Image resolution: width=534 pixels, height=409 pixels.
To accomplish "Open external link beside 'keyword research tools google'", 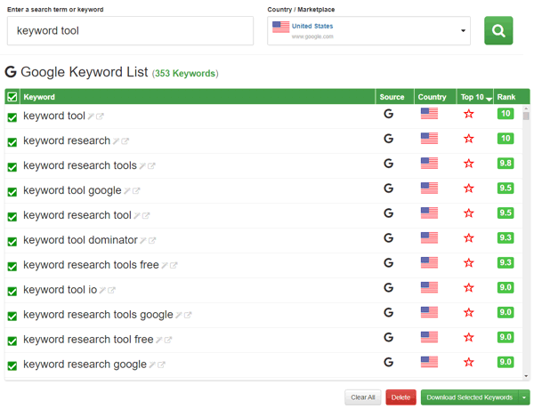I will click(188, 315).
